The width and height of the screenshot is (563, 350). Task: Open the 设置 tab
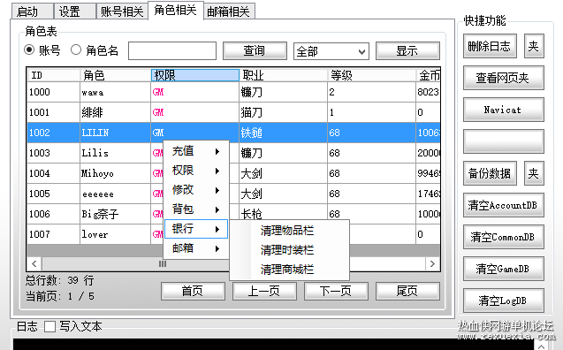[74, 11]
